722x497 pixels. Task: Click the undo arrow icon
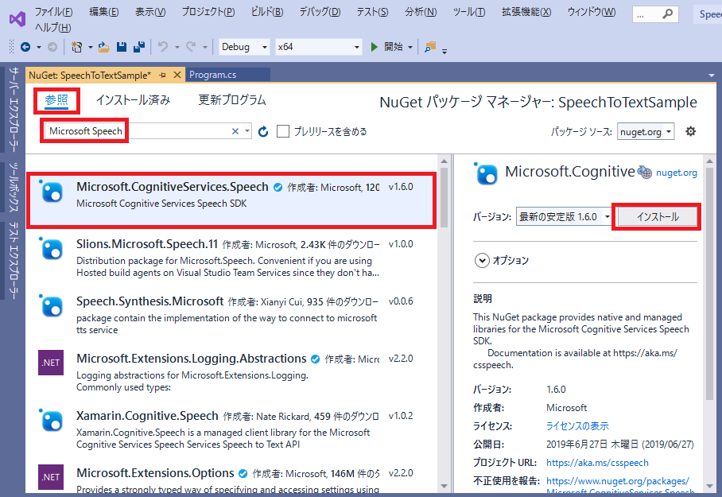(x=162, y=47)
